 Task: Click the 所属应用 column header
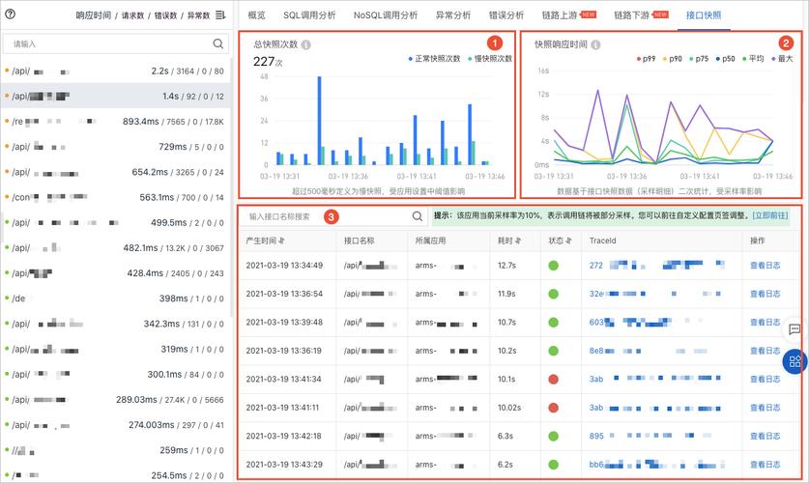coord(430,241)
